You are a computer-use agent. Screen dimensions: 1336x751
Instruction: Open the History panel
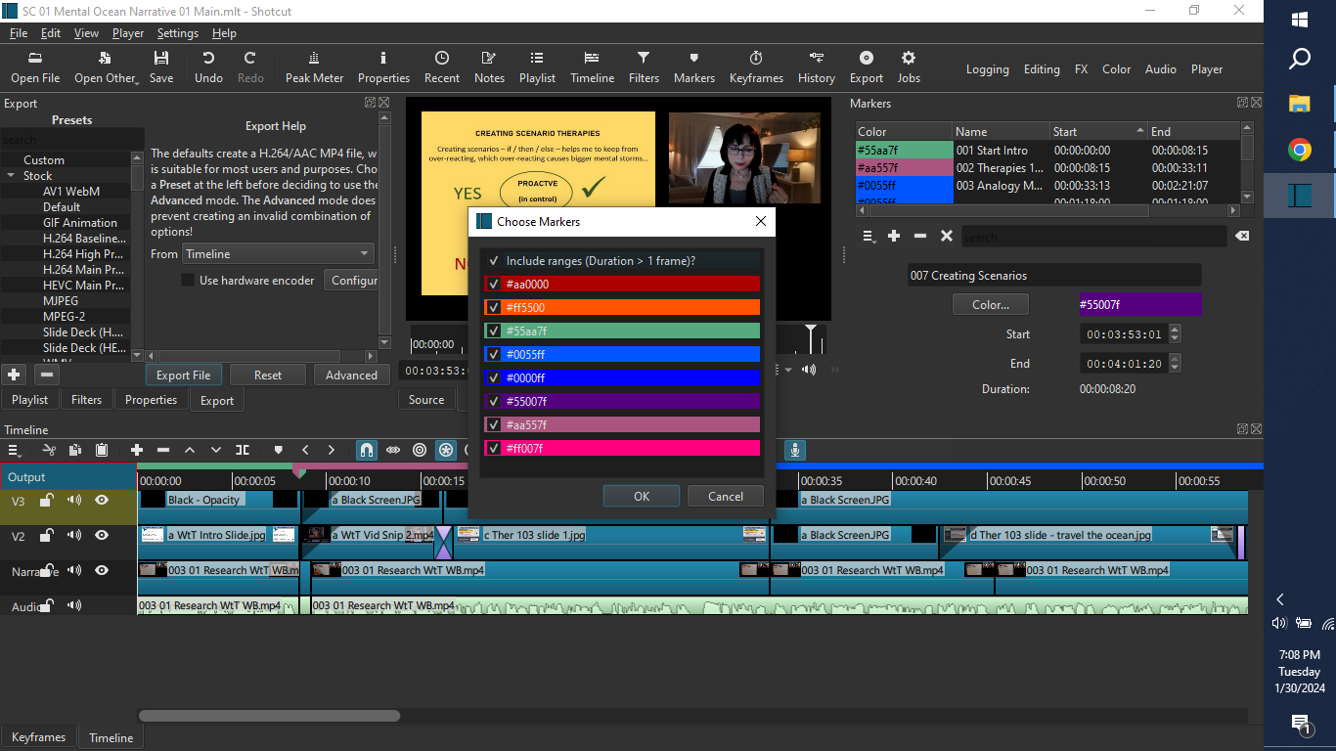tap(816, 66)
